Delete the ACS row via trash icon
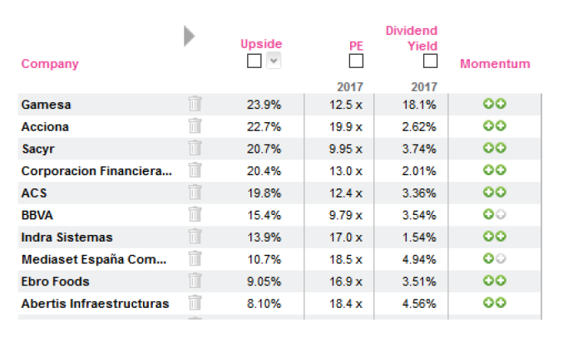This screenshot has height=347, width=578. (x=195, y=193)
